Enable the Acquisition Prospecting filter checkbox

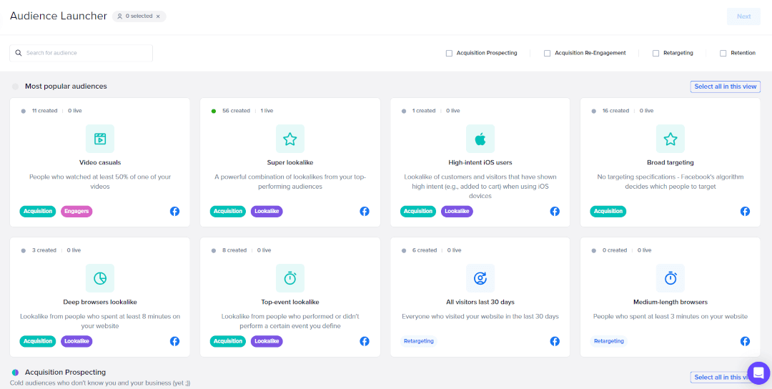point(449,53)
